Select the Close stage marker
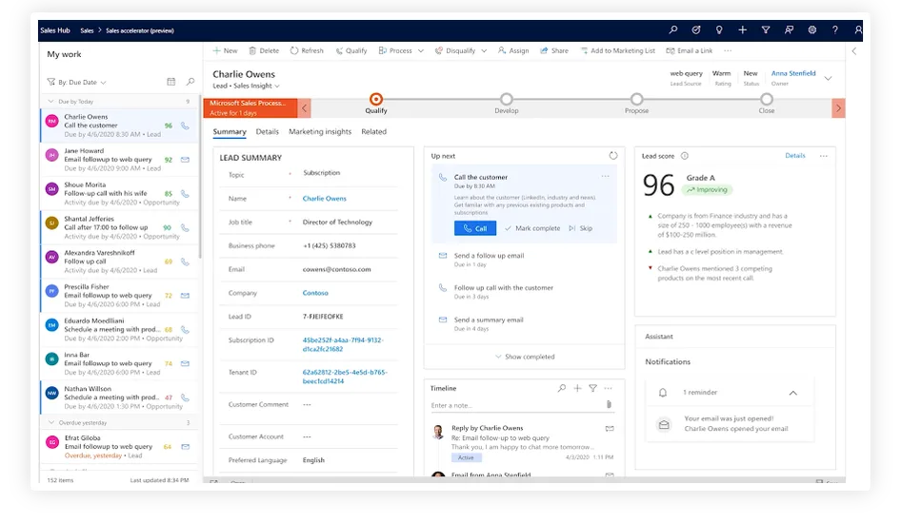 (767, 99)
